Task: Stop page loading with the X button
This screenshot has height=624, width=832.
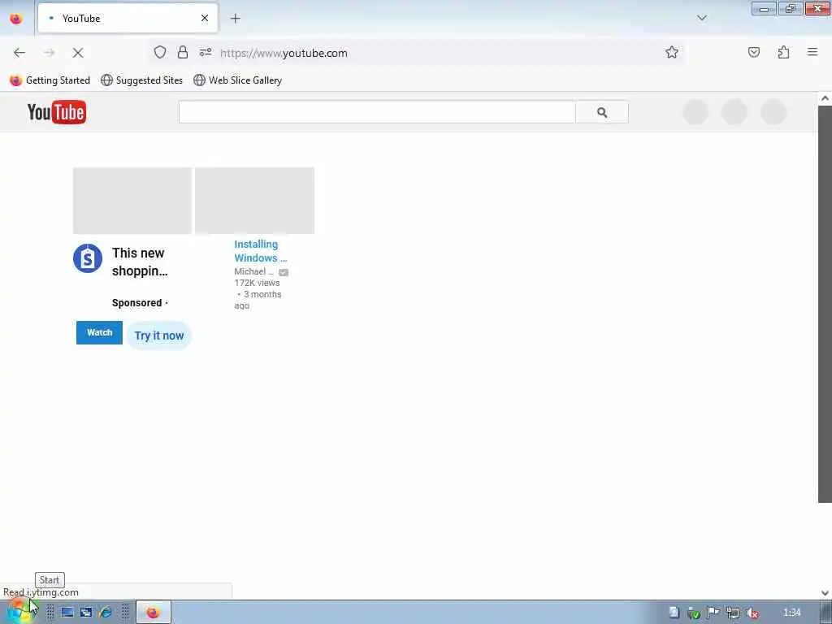Action: 78,53
